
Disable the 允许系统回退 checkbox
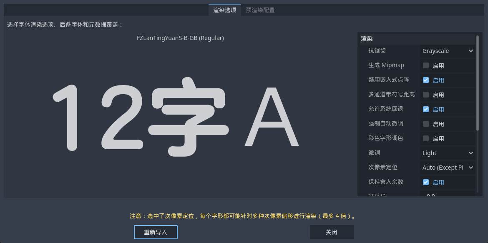point(426,109)
